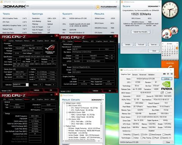Click the GPU-Z Name field NVIDIA GeForce GTX 285
The image size is (182, 145).
pyautogui.click(x=146, y=79)
